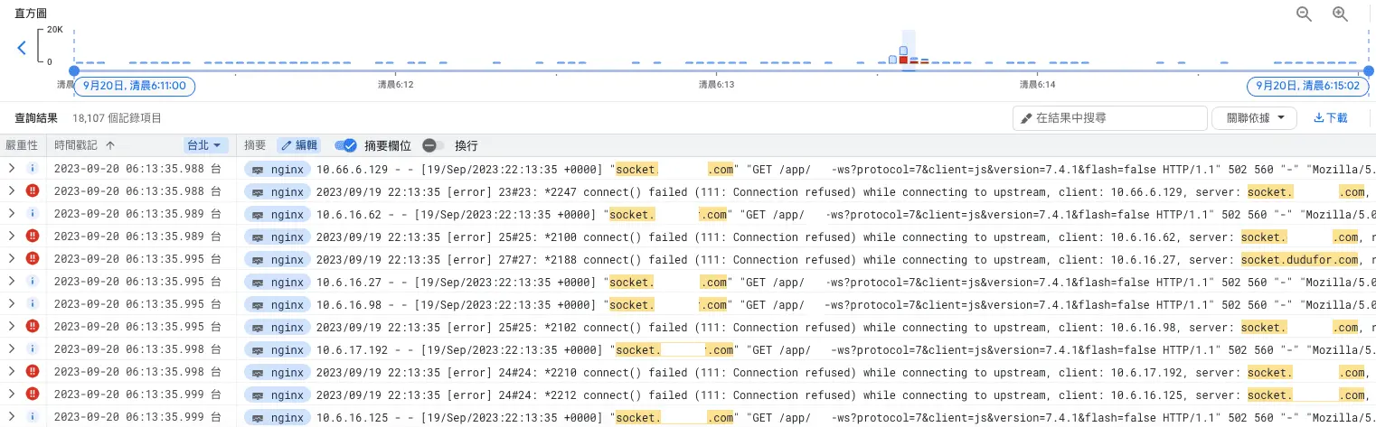The width and height of the screenshot is (1376, 427).
Task: Click the 查詢結果 heading
Action: pyautogui.click(x=36, y=117)
